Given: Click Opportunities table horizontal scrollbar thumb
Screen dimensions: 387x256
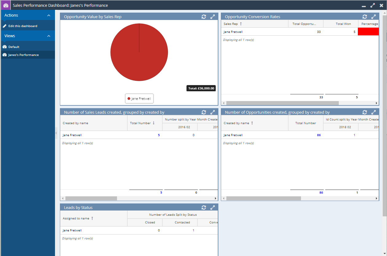Looking at the screenshot, I should [x=264, y=198].
